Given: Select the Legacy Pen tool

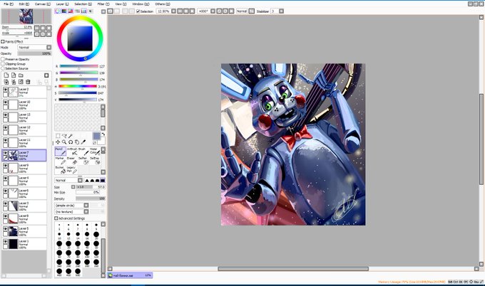Looking at the screenshot, I should (x=72, y=169).
